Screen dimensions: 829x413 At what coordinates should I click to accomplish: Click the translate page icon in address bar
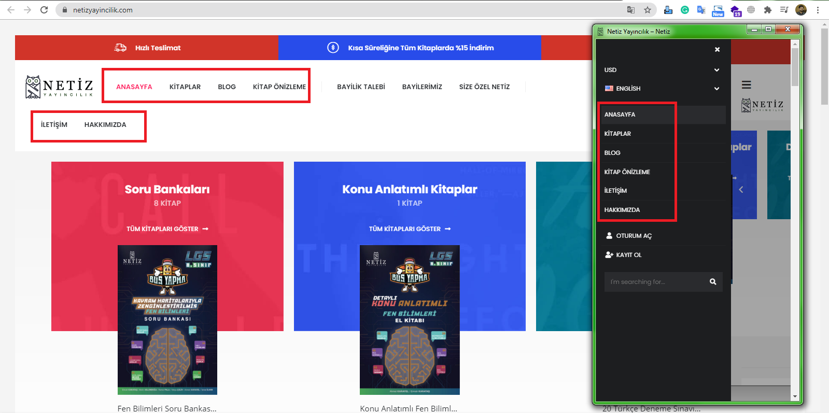pyautogui.click(x=631, y=10)
